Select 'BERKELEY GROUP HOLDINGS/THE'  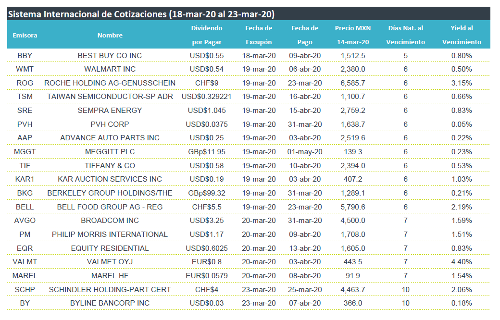[110, 193]
